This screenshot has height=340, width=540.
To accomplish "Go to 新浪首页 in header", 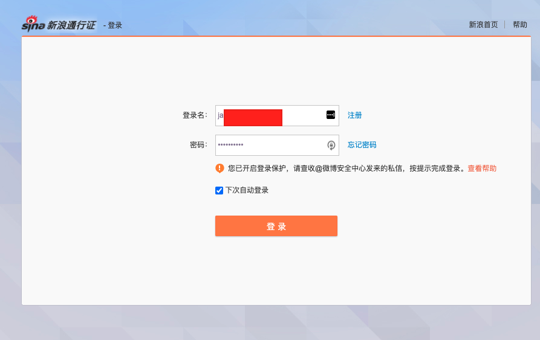I will click(x=483, y=25).
